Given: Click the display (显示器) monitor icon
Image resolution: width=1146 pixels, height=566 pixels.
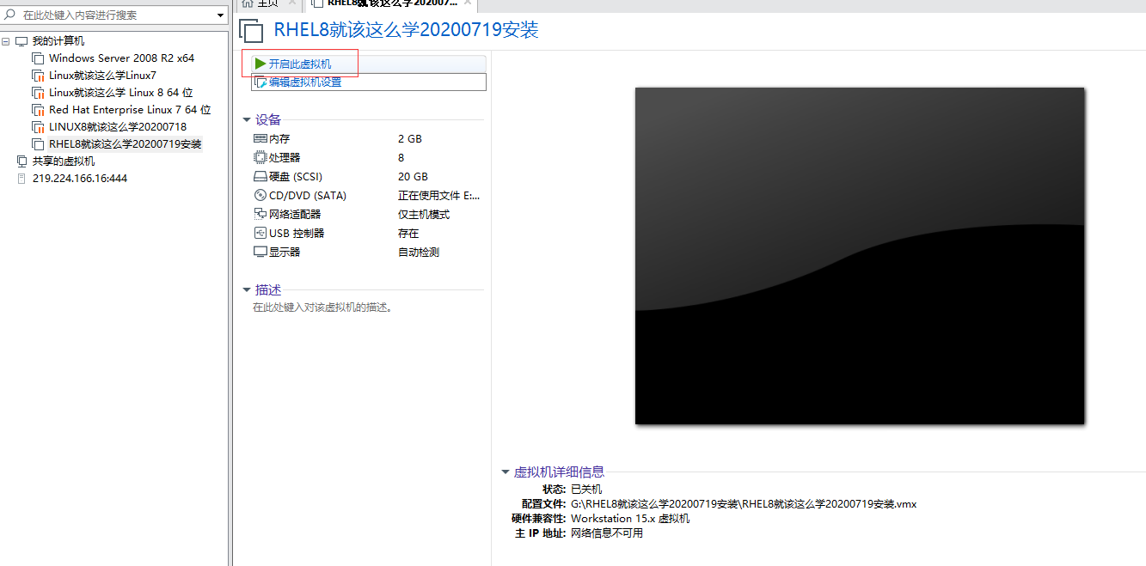Looking at the screenshot, I should click(260, 252).
